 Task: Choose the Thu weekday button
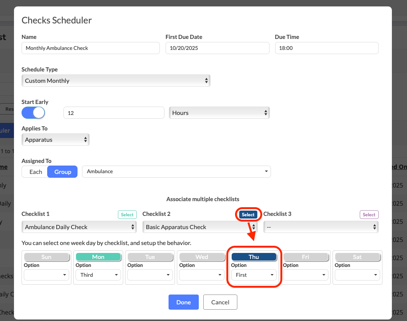point(254,257)
